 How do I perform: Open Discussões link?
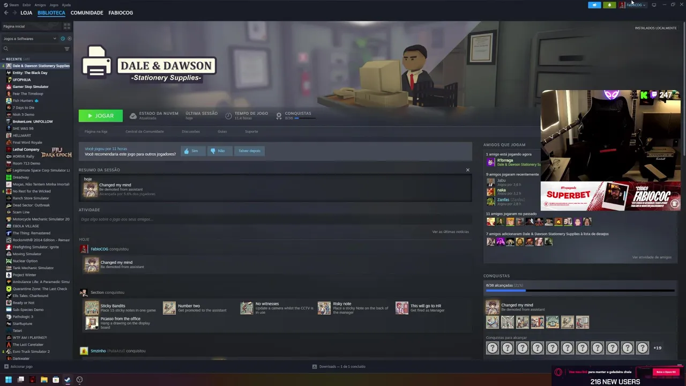191,131
